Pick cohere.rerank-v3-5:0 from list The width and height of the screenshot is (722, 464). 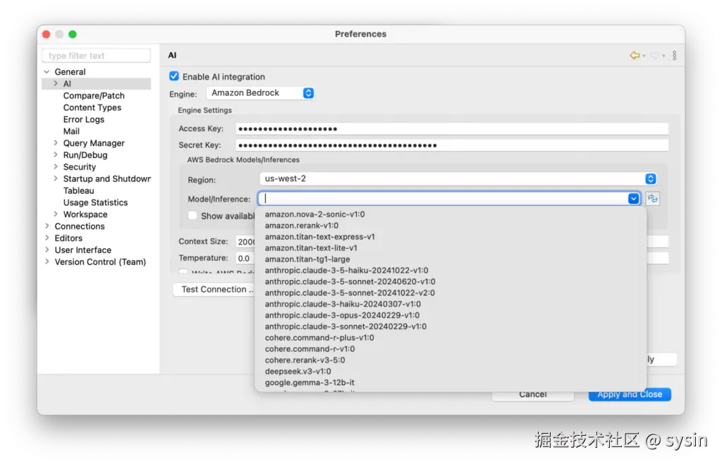point(305,360)
